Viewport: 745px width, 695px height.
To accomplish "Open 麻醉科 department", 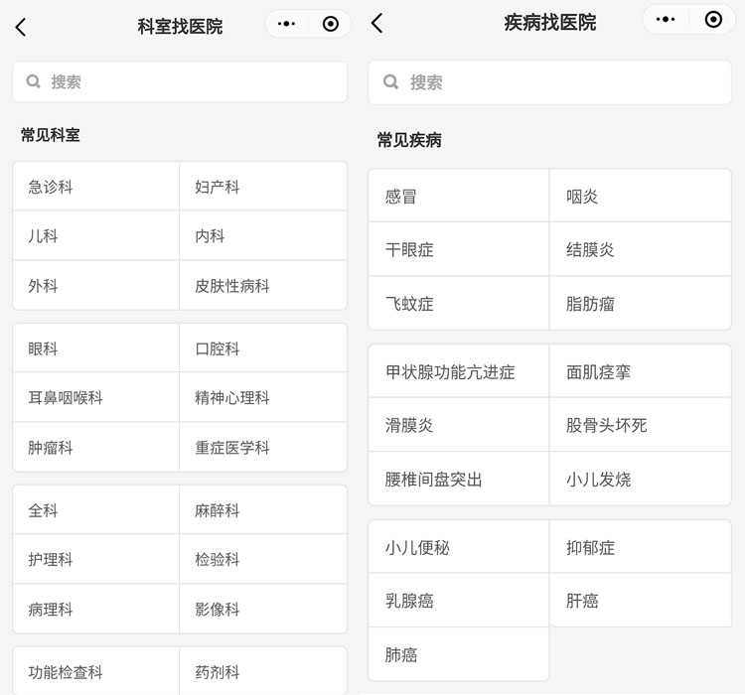I will point(263,510).
